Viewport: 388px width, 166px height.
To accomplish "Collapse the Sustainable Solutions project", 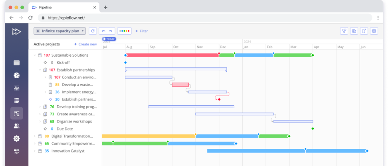I will [x=35, y=55].
